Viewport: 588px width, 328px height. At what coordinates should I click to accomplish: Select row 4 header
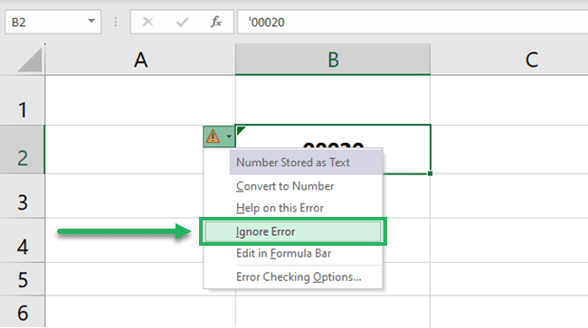(x=22, y=240)
